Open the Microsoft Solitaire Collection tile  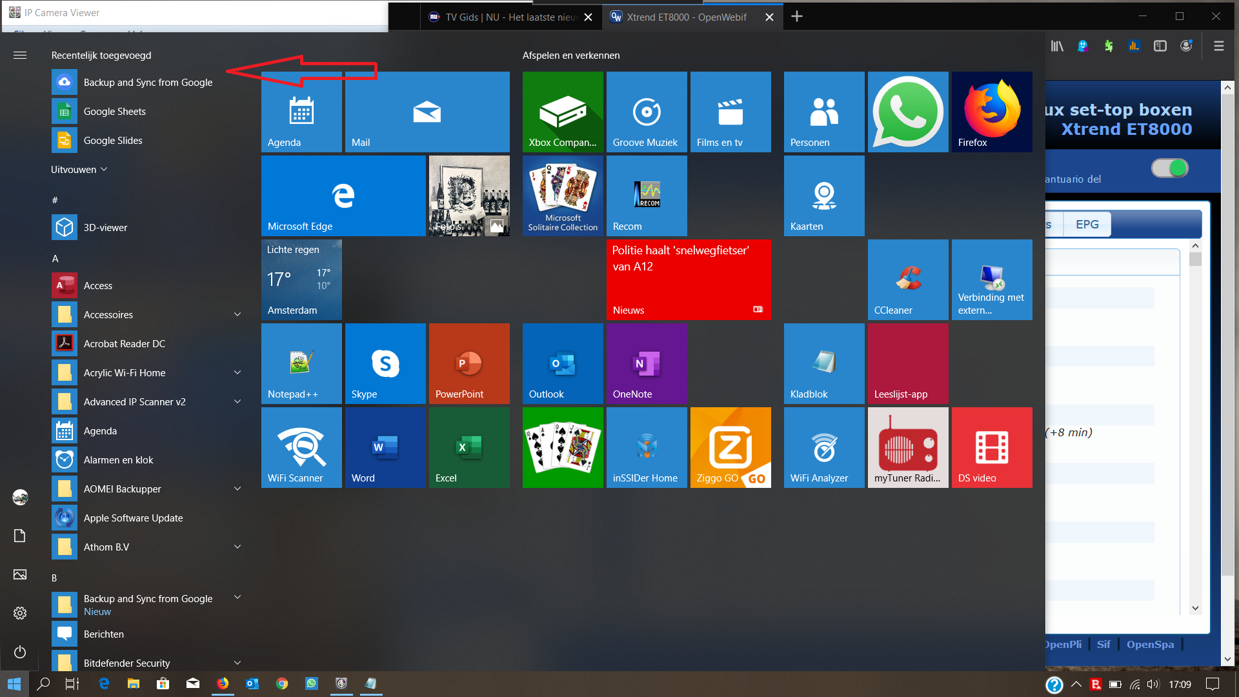click(x=563, y=196)
